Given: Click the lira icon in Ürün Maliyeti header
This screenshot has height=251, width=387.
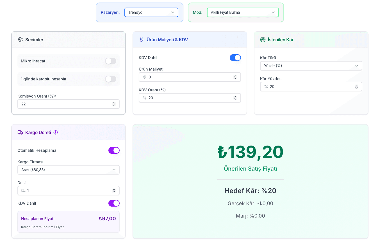Looking at the screenshot, I should coord(142,40).
